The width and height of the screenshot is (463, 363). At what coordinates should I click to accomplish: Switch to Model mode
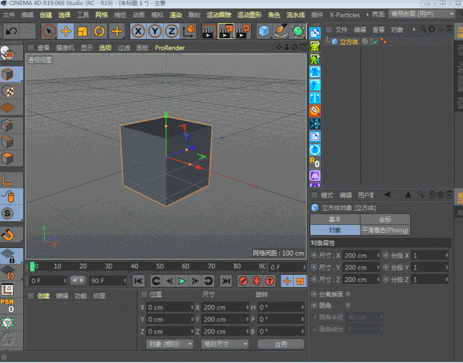8,74
